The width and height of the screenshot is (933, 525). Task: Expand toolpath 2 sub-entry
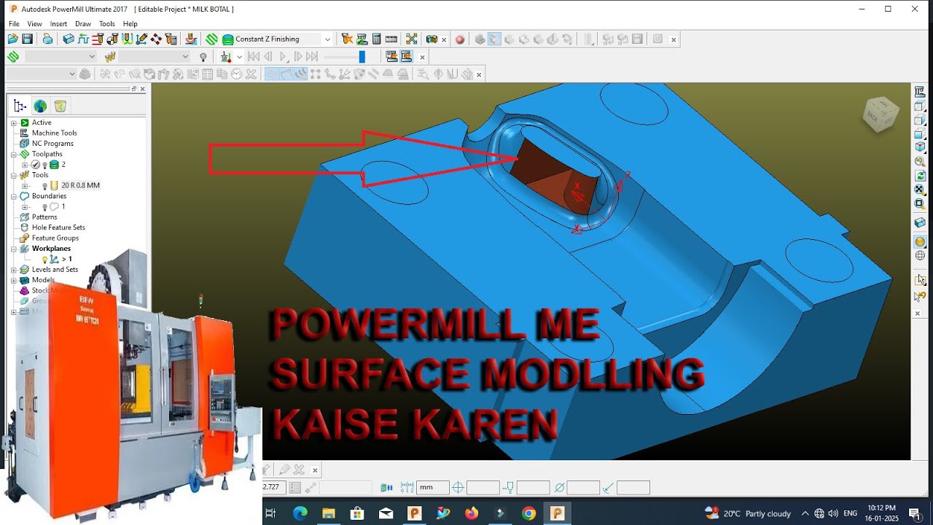25,165
